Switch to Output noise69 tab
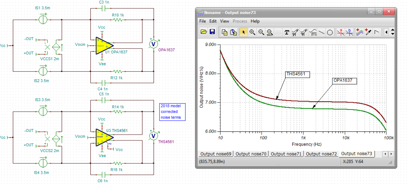 point(216,154)
